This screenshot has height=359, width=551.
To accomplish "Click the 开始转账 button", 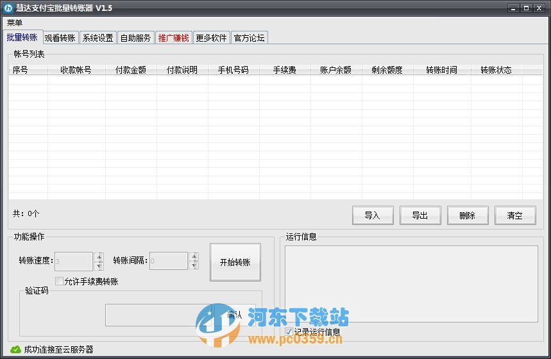I will tap(235, 262).
